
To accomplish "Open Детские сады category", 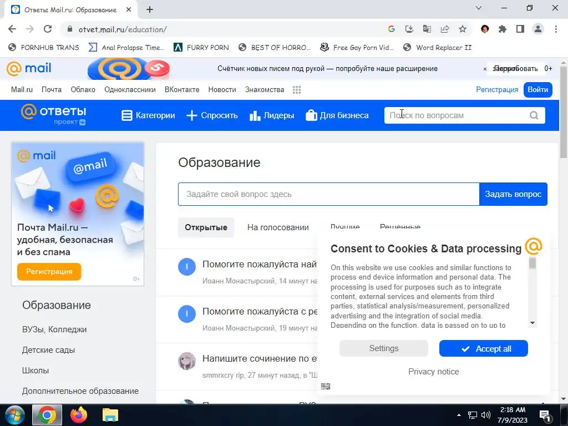I will coord(49,350).
